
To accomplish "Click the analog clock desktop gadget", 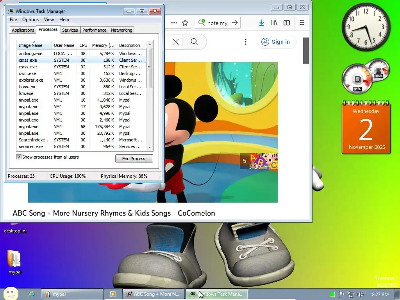I will coord(366,27).
